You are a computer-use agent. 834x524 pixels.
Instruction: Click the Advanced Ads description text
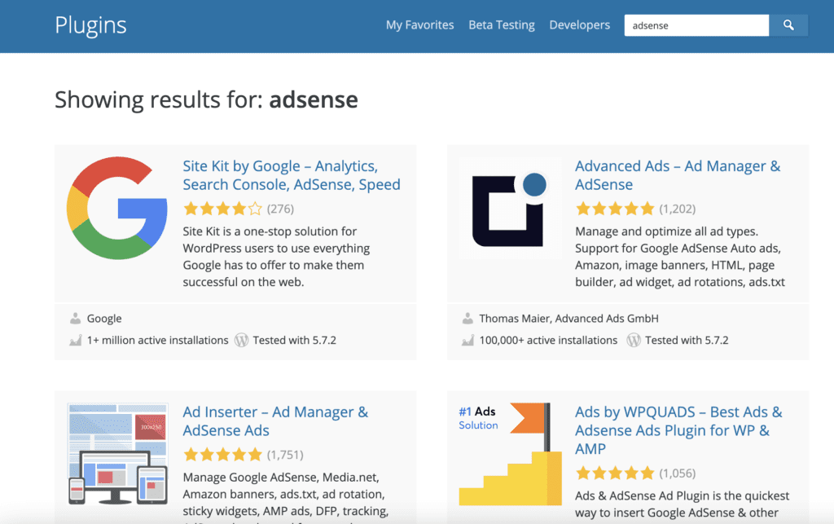point(680,257)
